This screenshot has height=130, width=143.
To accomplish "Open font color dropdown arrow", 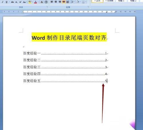I will click(x=38, y=2).
